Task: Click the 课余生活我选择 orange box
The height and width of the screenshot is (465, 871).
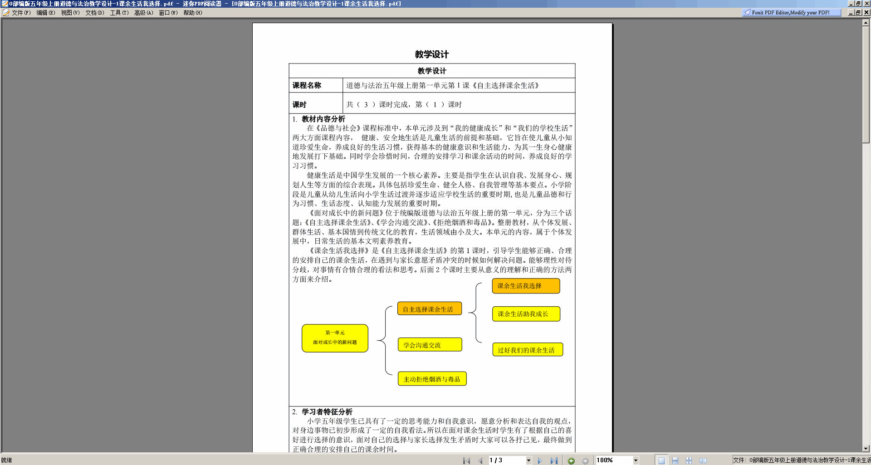Action: (x=526, y=286)
